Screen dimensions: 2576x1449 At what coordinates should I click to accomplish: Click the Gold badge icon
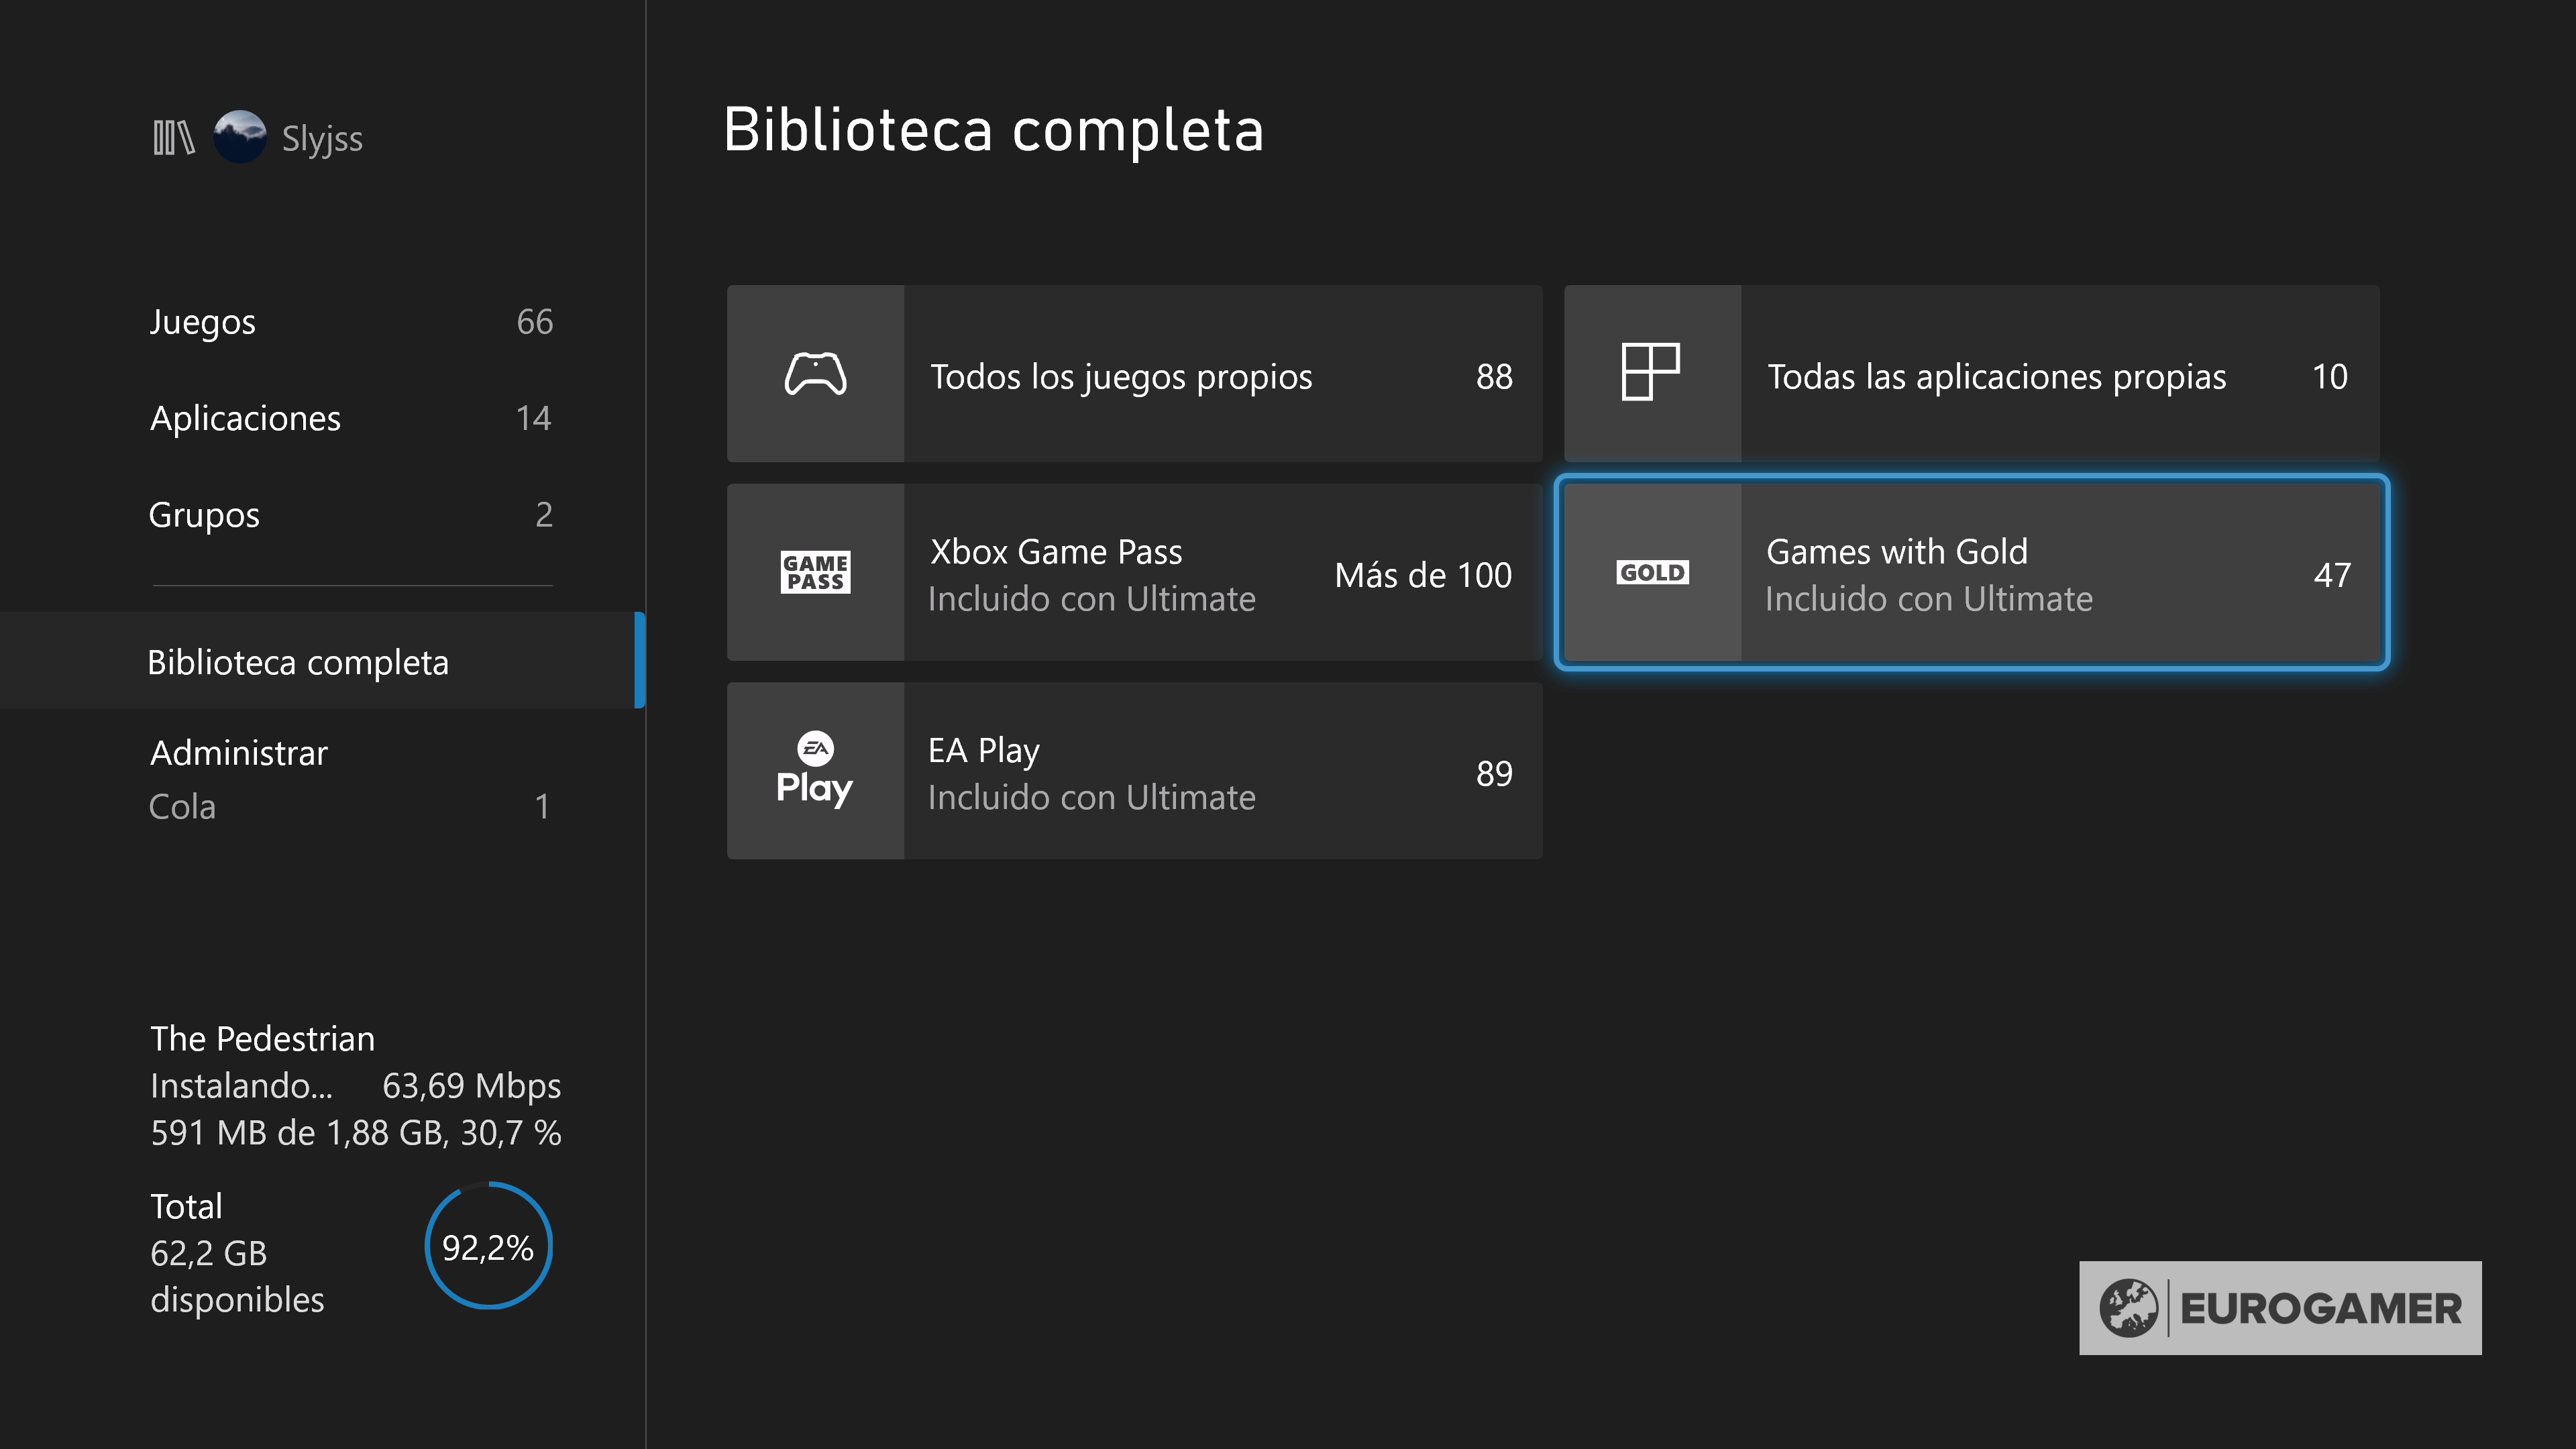pyautogui.click(x=1652, y=572)
